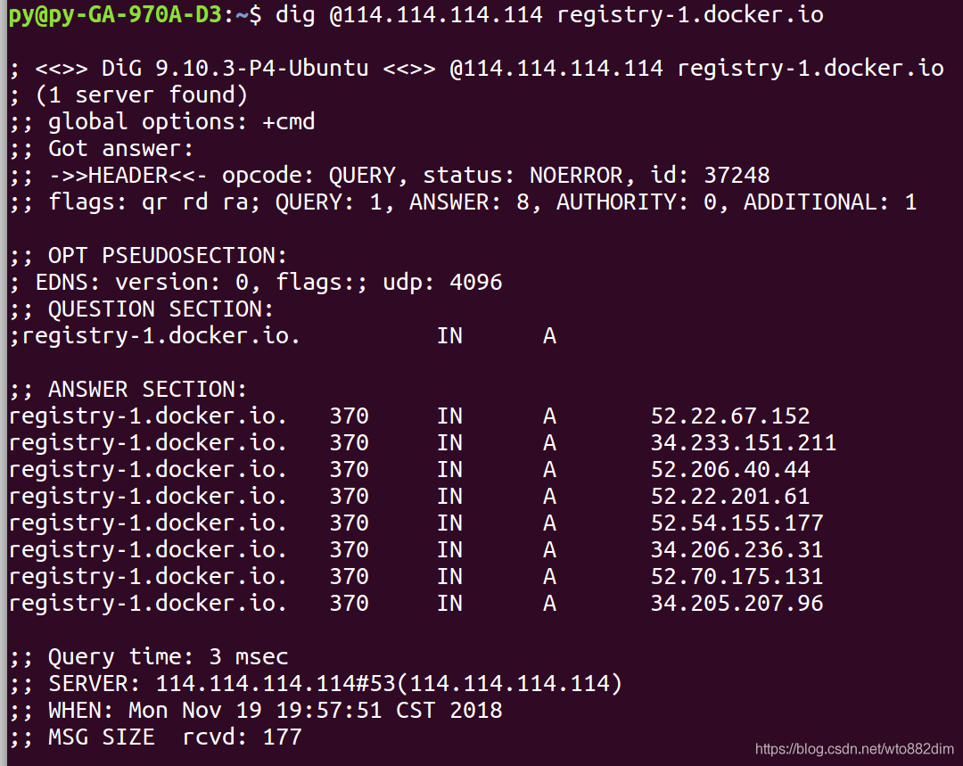Click the dig command text in prompt
The height and width of the screenshot is (766, 963).
[549, 14]
